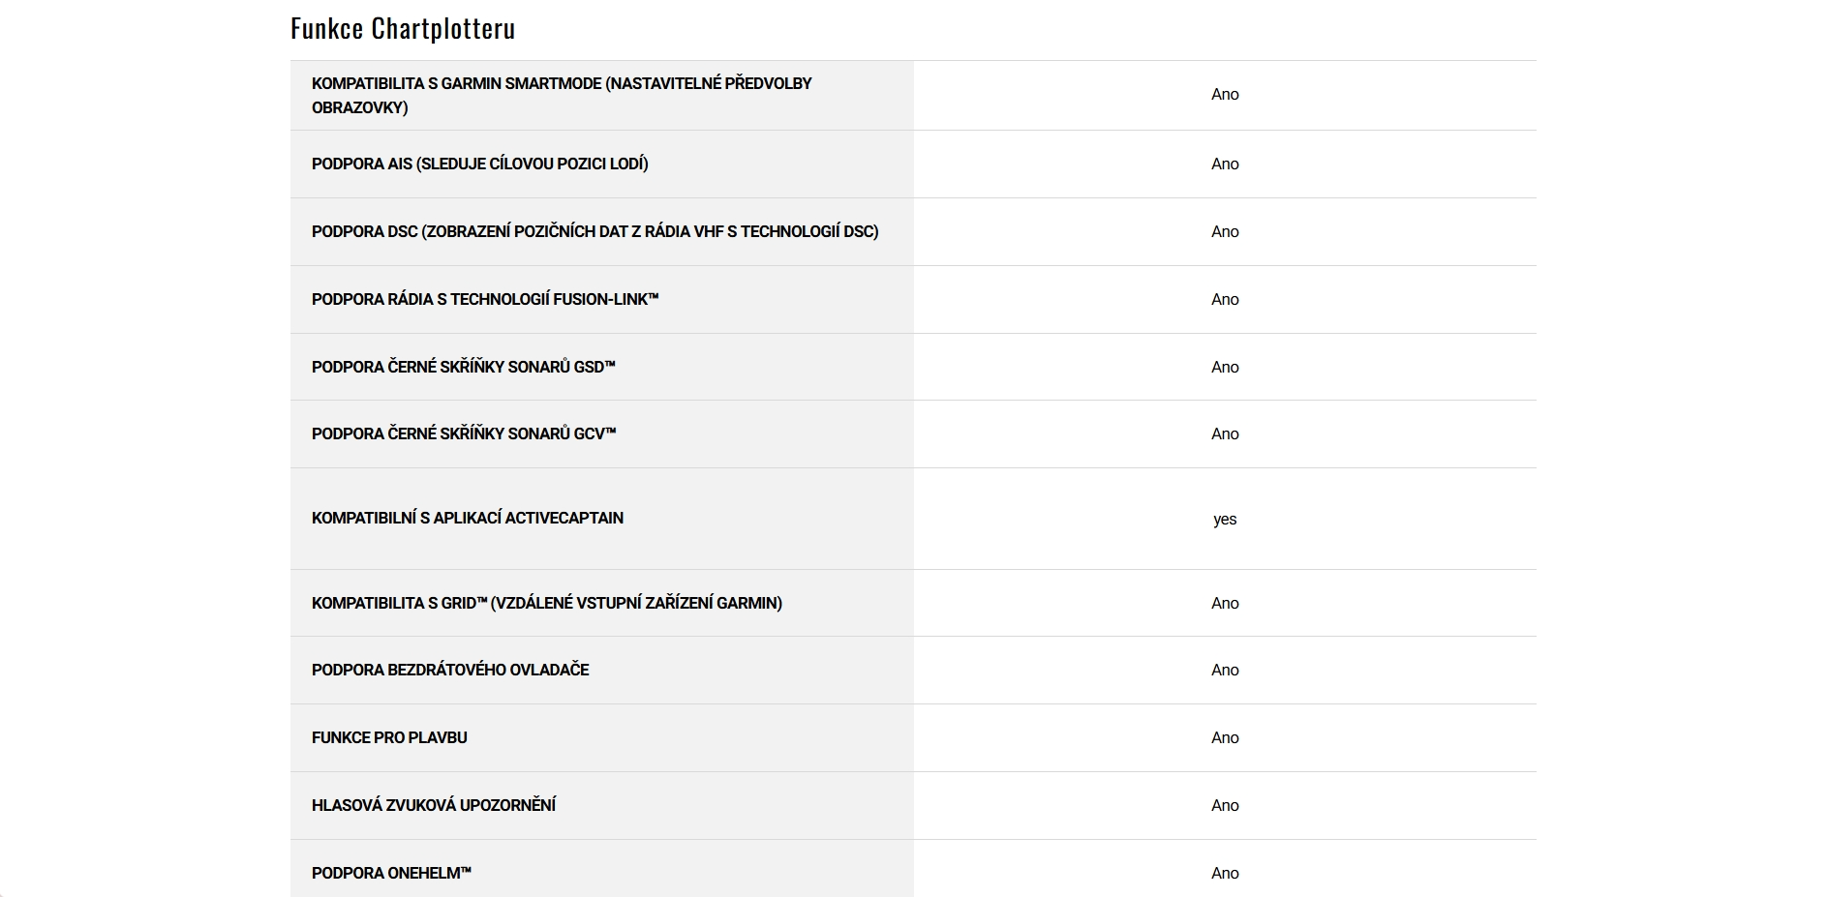1829x897 pixels.
Task: Click the Ano value for DSC support
Action: 1225,231
